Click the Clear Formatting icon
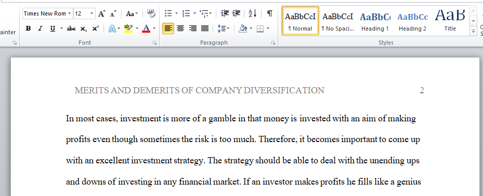 (151, 13)
